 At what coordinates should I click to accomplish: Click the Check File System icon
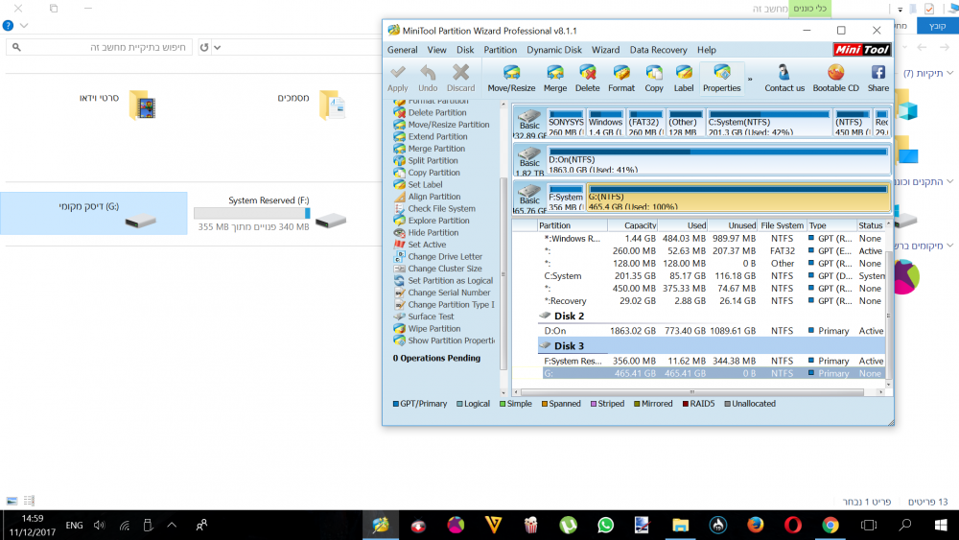(399, 208)
